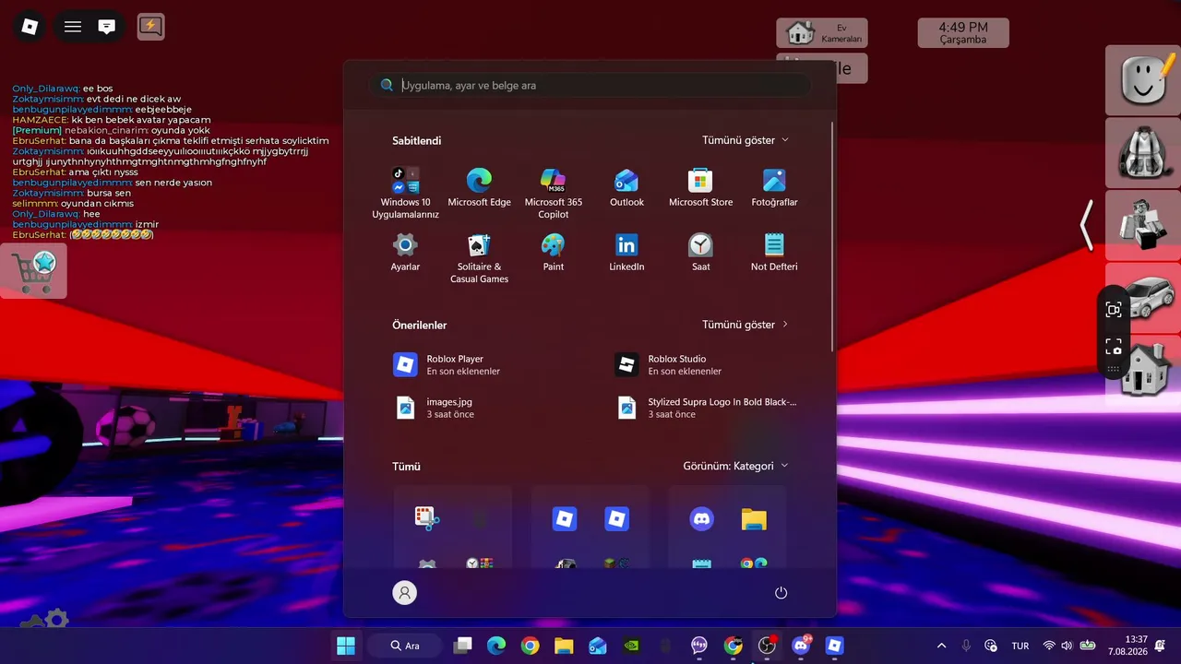Focus the app, settings and document search field

(590, 85)
